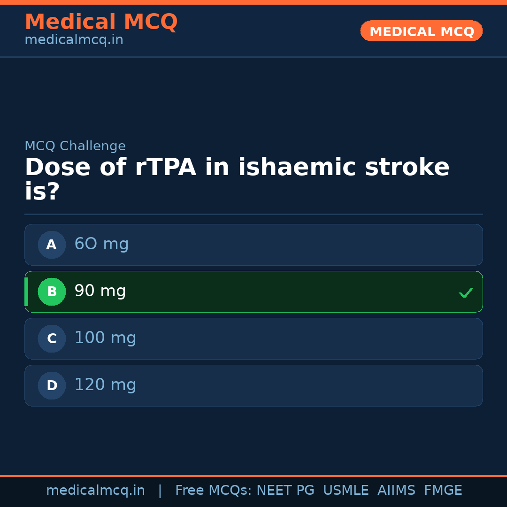The image size is (507, 507).
Task: Click the AIIMS footer label
Action: [396, 491]
